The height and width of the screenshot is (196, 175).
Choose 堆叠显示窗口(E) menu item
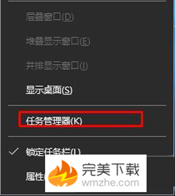coord(58,41)
